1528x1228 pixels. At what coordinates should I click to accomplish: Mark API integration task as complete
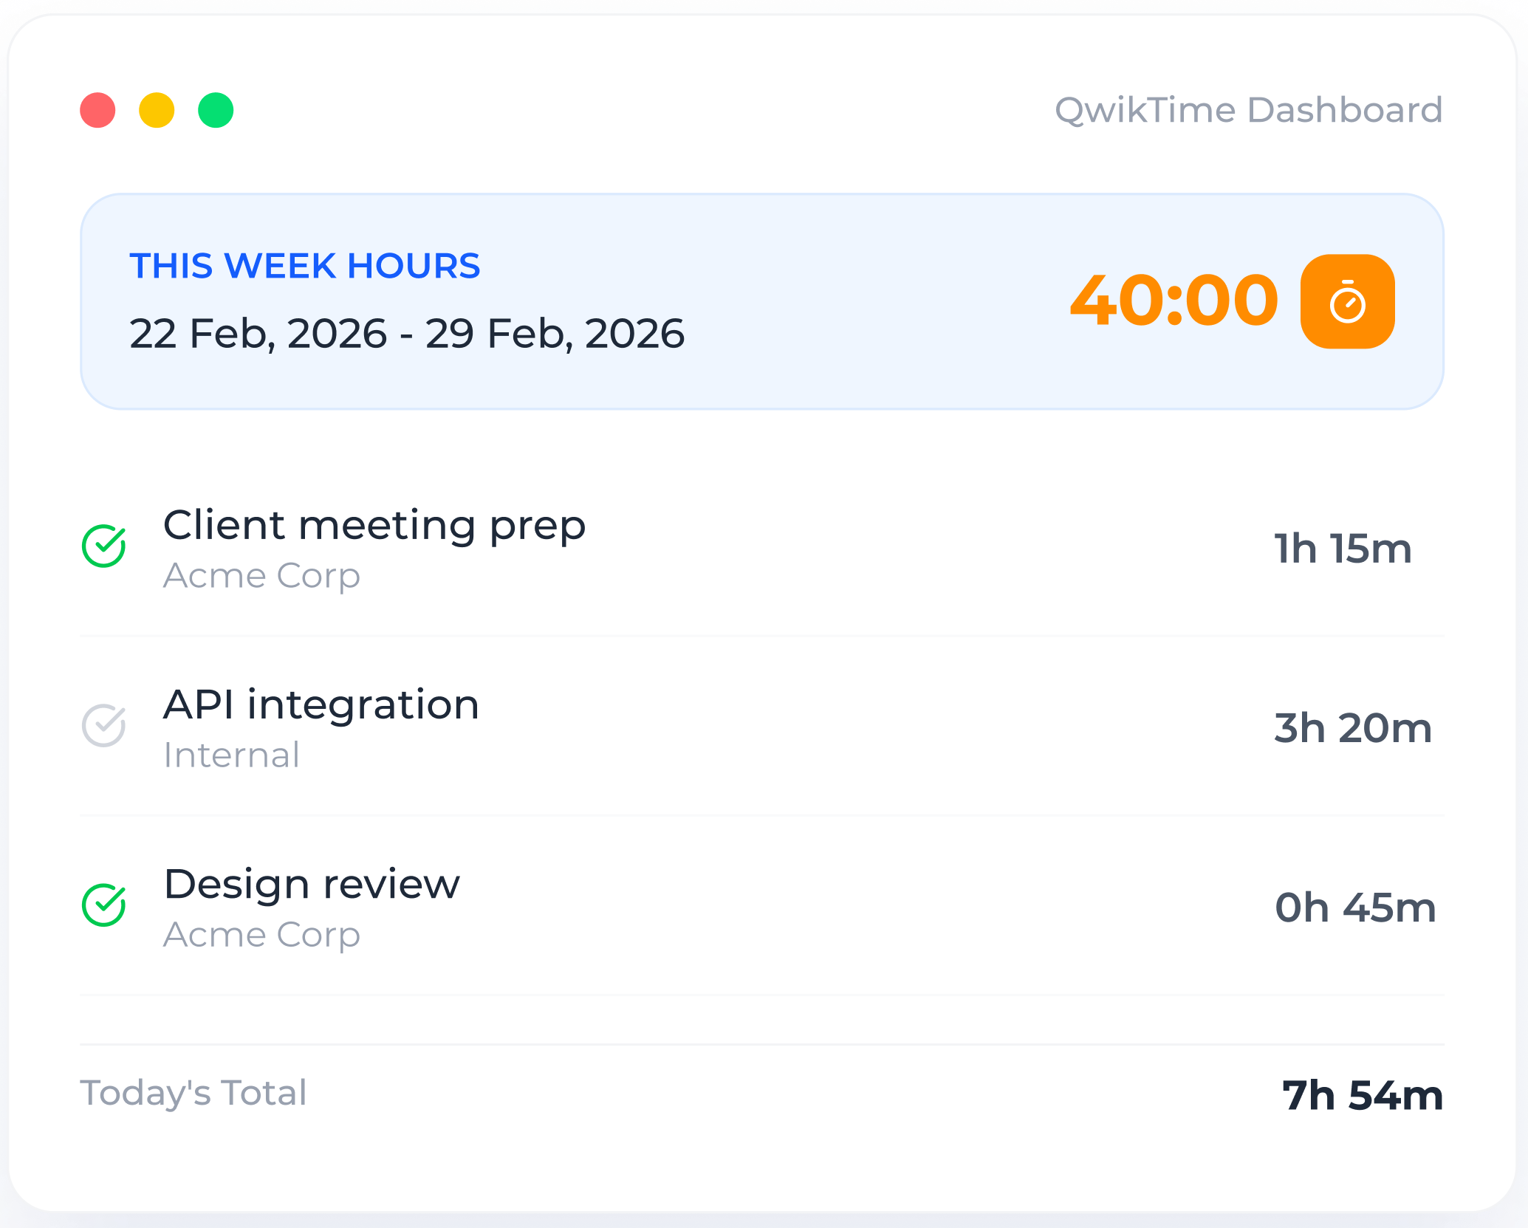click(104, 726)
